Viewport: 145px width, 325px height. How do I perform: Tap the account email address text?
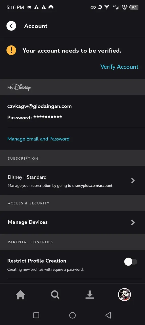coord(40,106)
